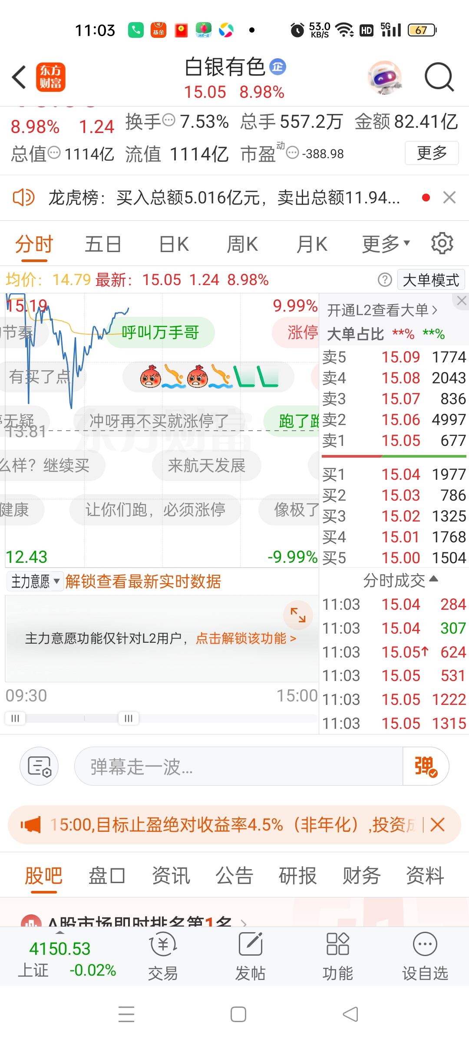Screen dimensions: 469x1043
Task: Collapse the 分时成交 list arrow
Action: [433, 579]
